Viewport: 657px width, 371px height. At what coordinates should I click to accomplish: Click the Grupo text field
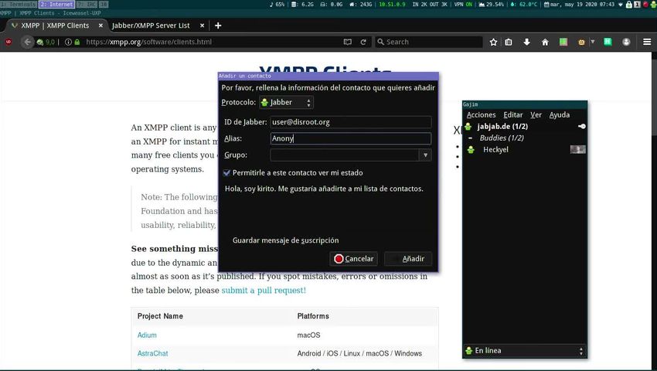click(x=345, y=155)
